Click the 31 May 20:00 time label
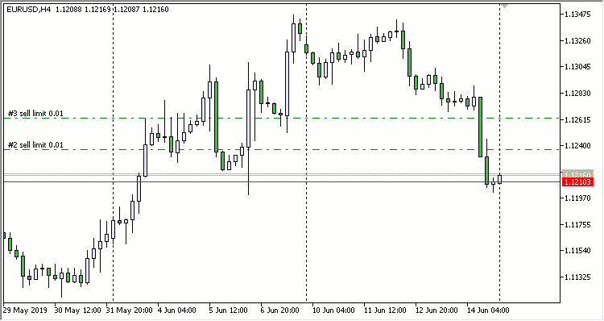 coord(129,311)
